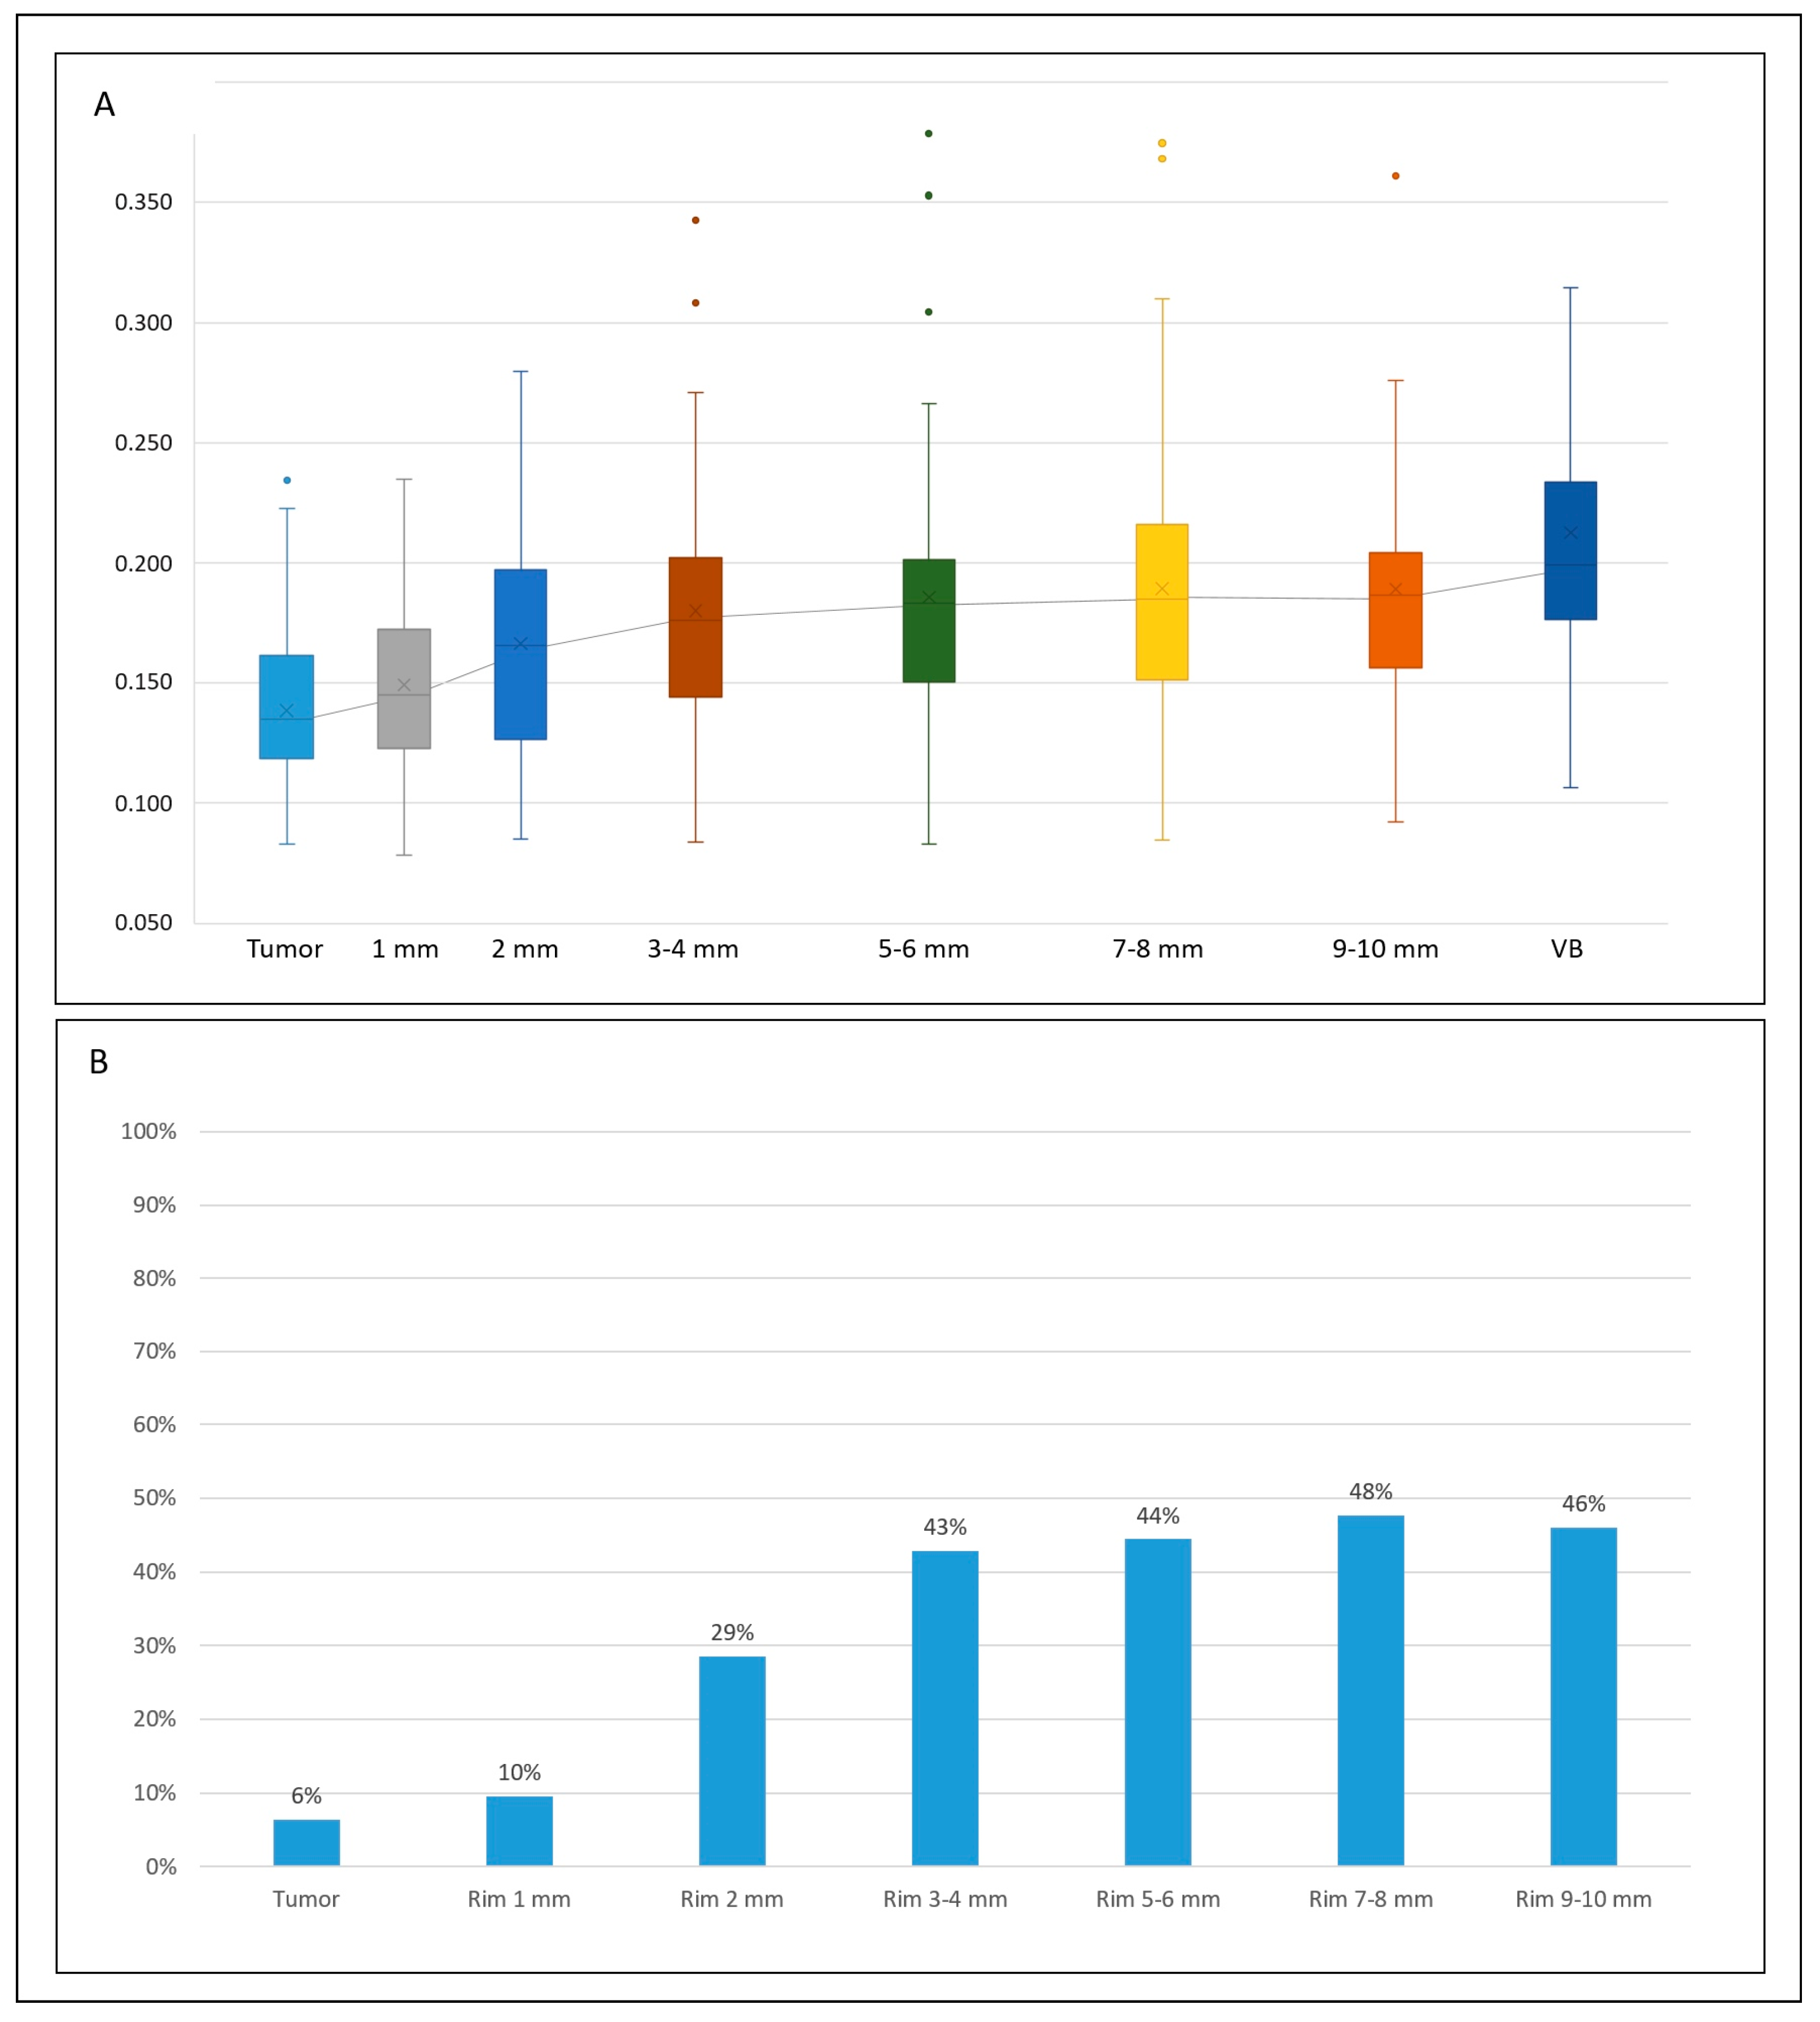The width and height of the screenshot is (1820, 2022).
Task: Click the topmost green 5-6 mm outlier
Action: coord(929,133)
